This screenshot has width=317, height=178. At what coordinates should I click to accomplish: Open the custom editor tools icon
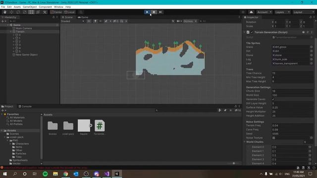click(45, 12)
